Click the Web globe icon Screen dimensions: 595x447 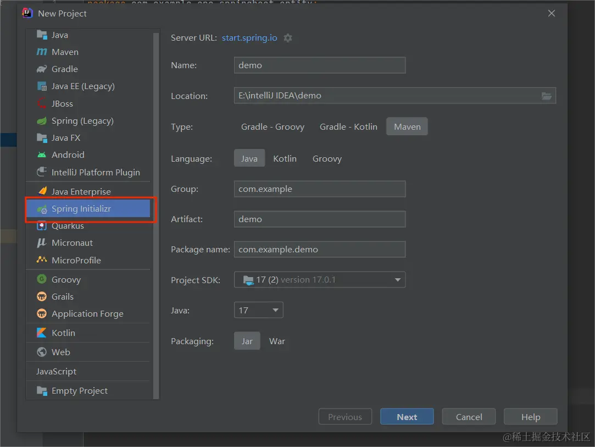pyautogui.click(x=42, y=352)
